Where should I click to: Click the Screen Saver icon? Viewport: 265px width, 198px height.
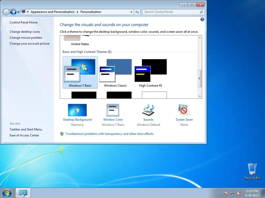pyautogui.click(x=184, y=110)
